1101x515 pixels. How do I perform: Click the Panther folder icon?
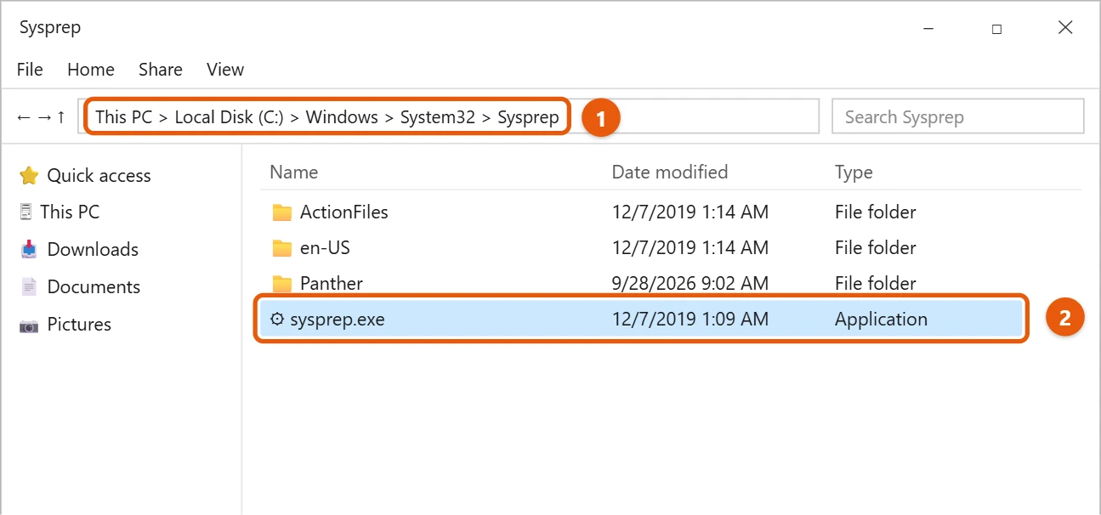(282, 284)
